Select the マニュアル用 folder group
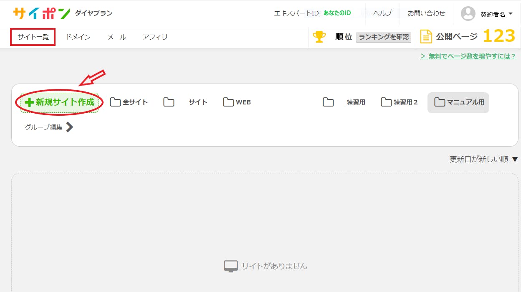Viewport: 521px width, 292px height. 458,102
